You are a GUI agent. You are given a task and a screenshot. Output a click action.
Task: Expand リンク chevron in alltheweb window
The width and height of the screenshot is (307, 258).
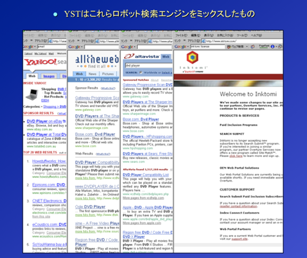78,41
